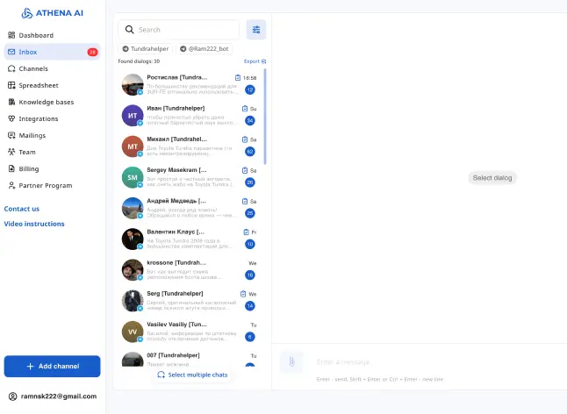Click the SM avatar for Sergey Masekram
The image size is (567, 414).
tap(133, 177)
